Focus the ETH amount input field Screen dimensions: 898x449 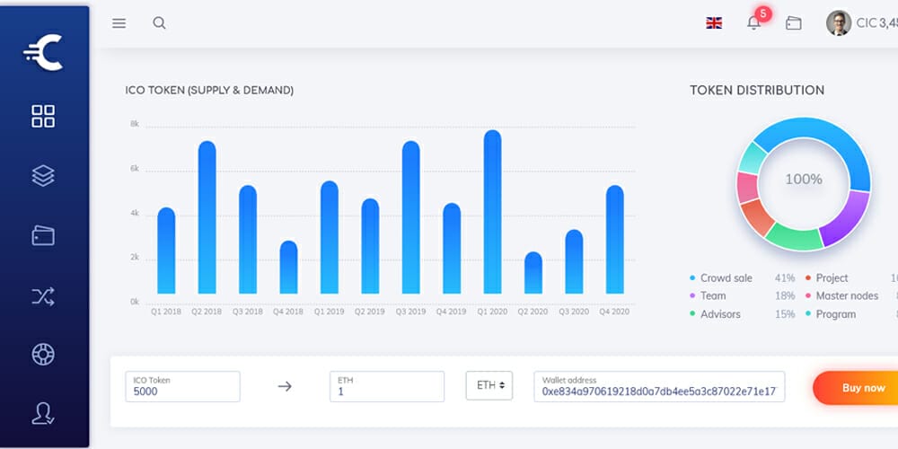pos(386,386)
